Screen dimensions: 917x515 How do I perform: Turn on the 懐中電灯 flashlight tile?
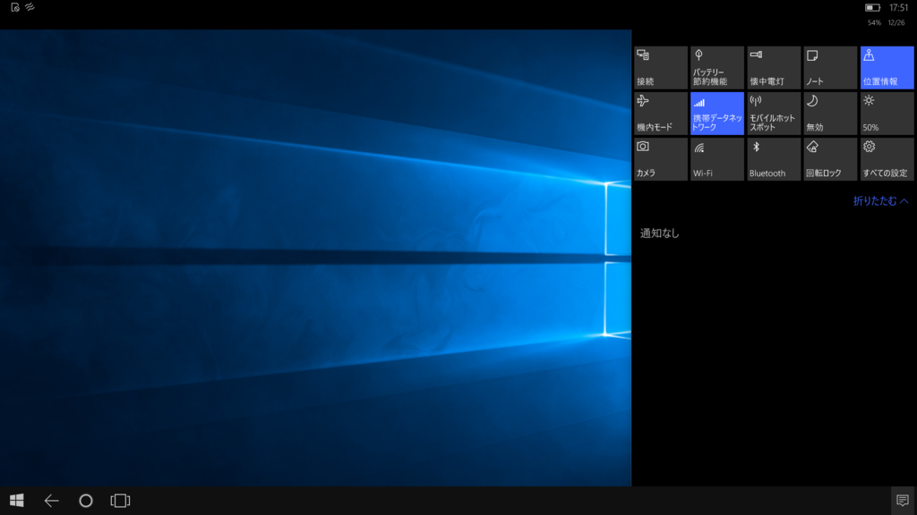[774, 68]
